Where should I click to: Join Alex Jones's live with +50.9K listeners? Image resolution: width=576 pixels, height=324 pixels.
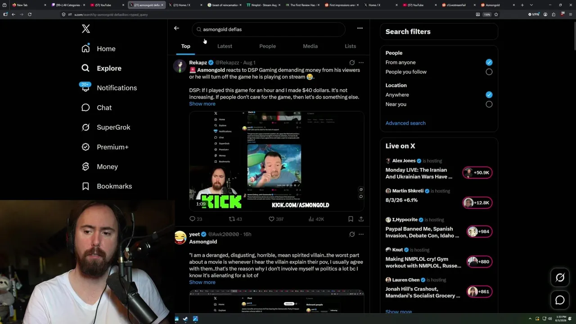pos(477,173)
